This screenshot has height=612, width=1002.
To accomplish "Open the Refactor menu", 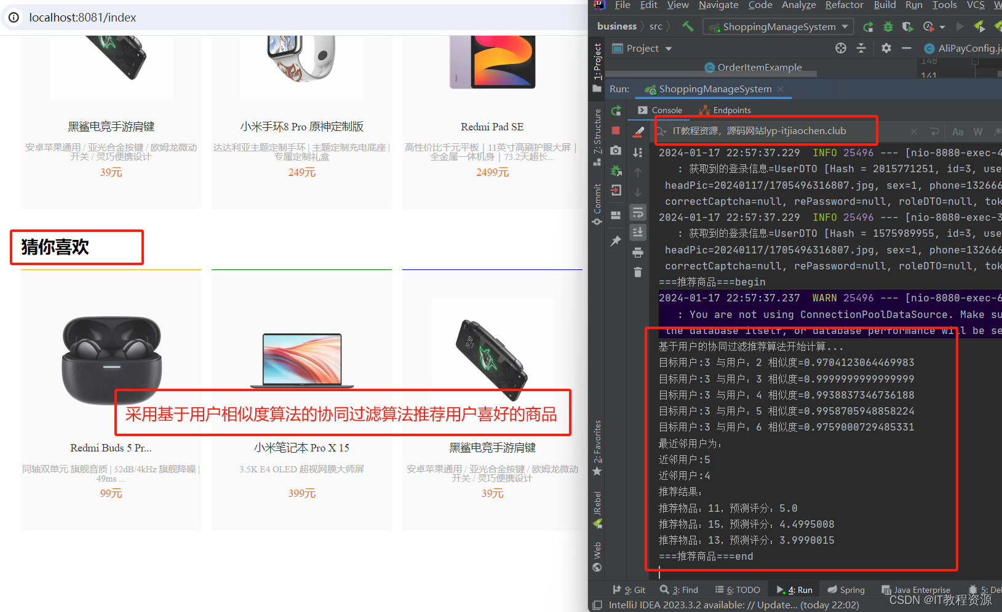I will pos(844,5).
